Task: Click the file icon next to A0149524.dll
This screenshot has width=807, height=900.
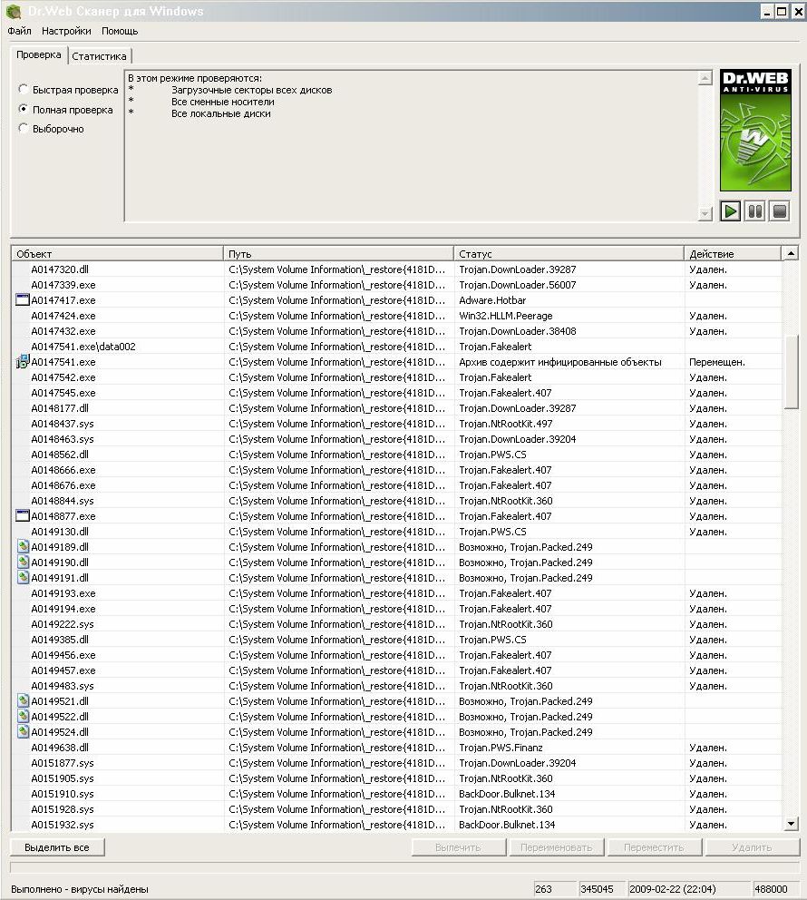Action: pos(24,732)
